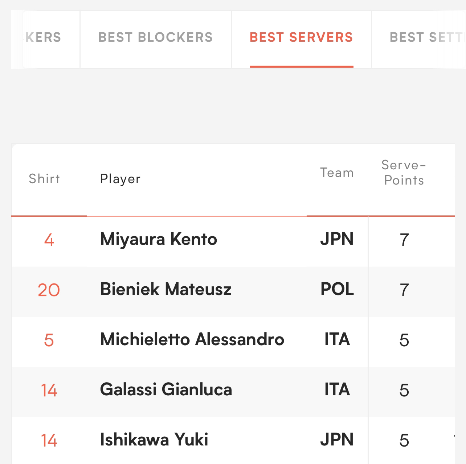Switch to the Best Blockers tab
This screenshot has height=464, width=466.
click(155, 37)
